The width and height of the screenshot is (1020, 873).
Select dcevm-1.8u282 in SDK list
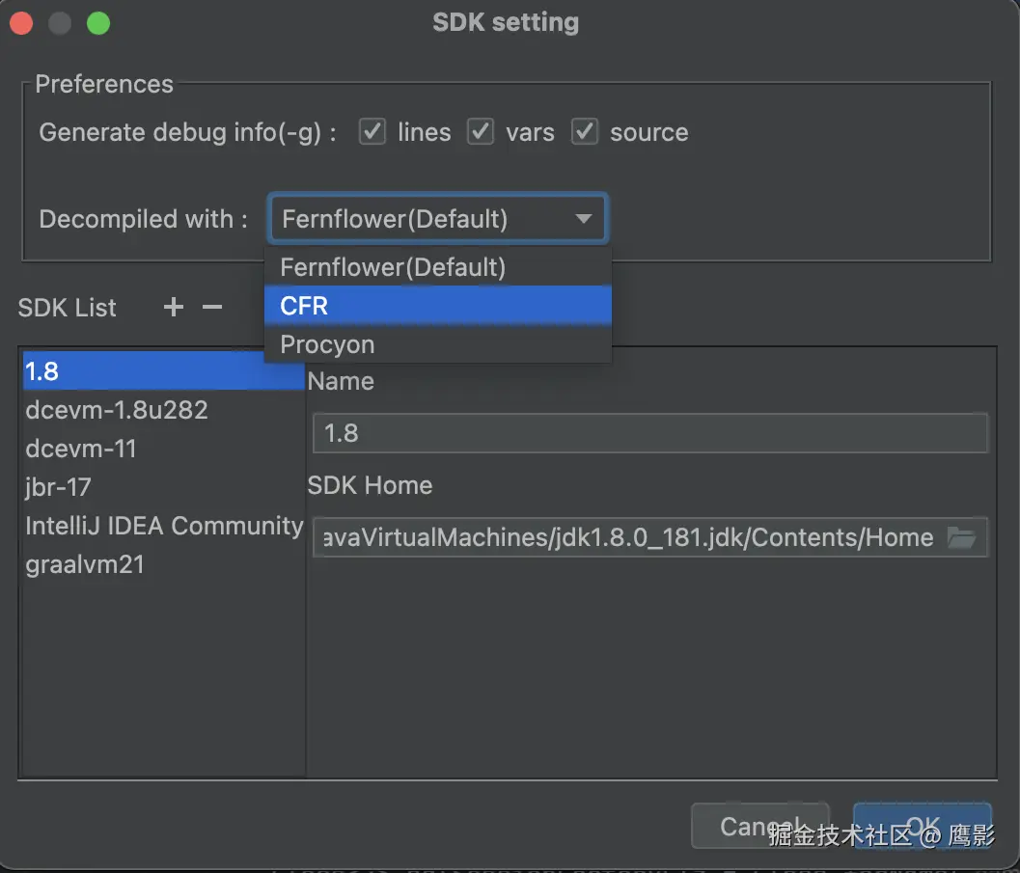tap(117, 410)
